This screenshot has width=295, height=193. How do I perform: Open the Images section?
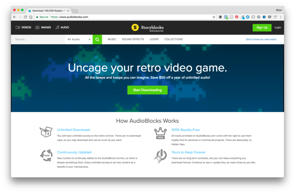point(43,27)
